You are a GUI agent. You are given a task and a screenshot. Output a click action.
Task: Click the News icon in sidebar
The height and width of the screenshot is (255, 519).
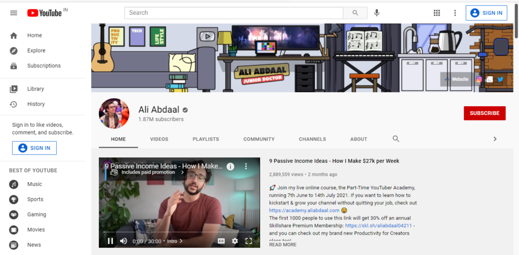(x=14, y=245)
